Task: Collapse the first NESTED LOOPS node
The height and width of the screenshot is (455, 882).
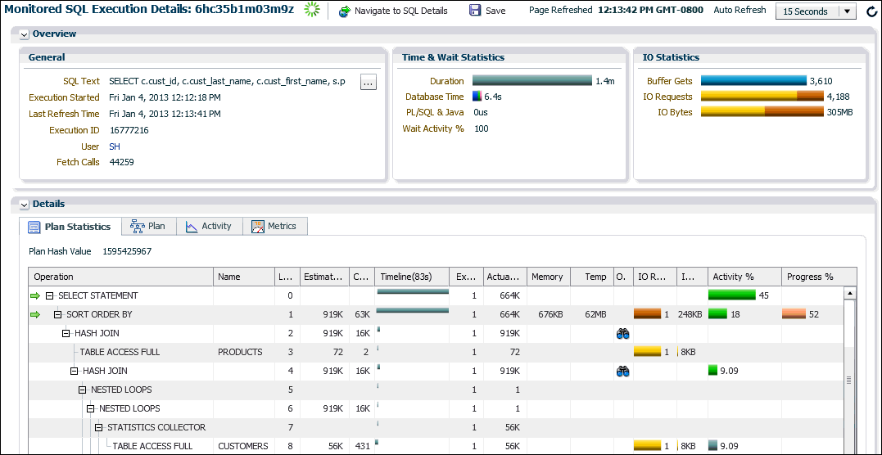Action: point(83,390)
